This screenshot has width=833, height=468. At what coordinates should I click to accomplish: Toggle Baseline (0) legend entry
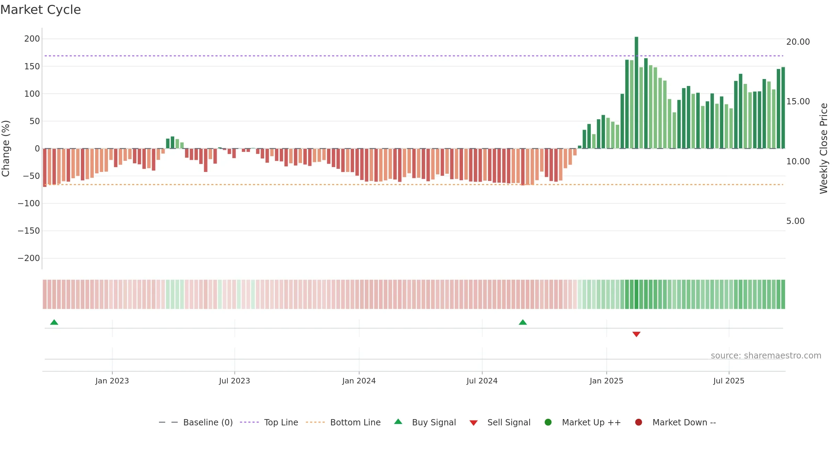click(x=196, y=422)
